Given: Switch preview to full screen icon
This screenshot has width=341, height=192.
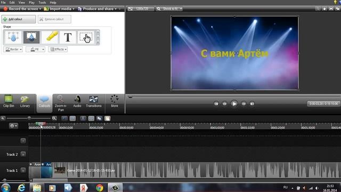Looking at the screenshot, I should coord(331,9).
